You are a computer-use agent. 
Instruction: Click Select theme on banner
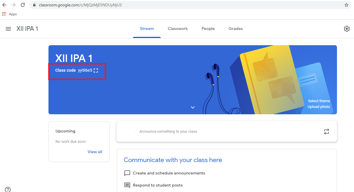[x=319, y=101]
